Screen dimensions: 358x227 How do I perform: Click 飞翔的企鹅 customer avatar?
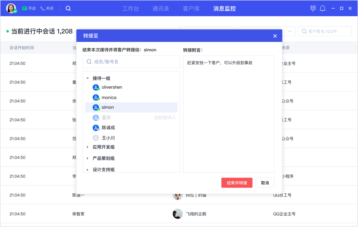[178, 214]
